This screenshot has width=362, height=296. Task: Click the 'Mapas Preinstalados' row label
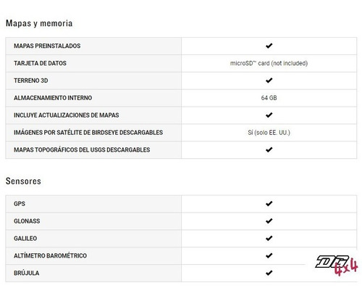(47, 46)
